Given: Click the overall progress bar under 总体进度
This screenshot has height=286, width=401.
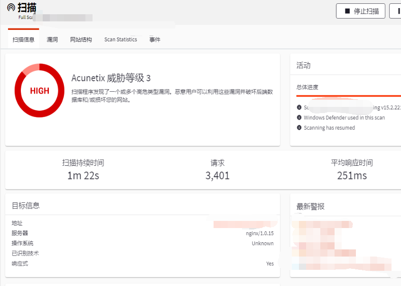Looking at the screenshot, I should (349, 96).
